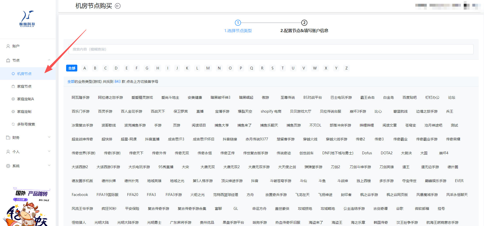Viewport: 484px width, 226px height.
Task: Click the 国外产品跳转 promo banner
Action: 28,207
